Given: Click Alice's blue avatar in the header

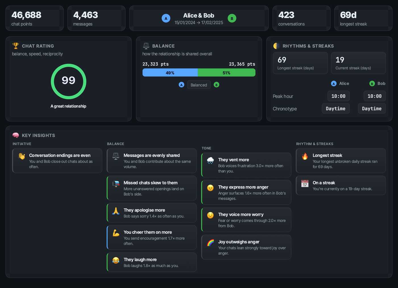Looking at the screenshot, I should point(166,18).
